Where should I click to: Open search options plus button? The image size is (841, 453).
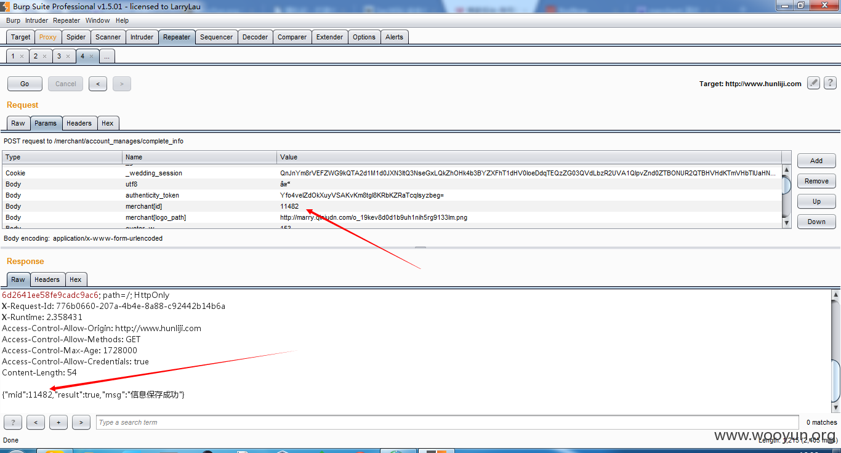click(x=58, y=422)
